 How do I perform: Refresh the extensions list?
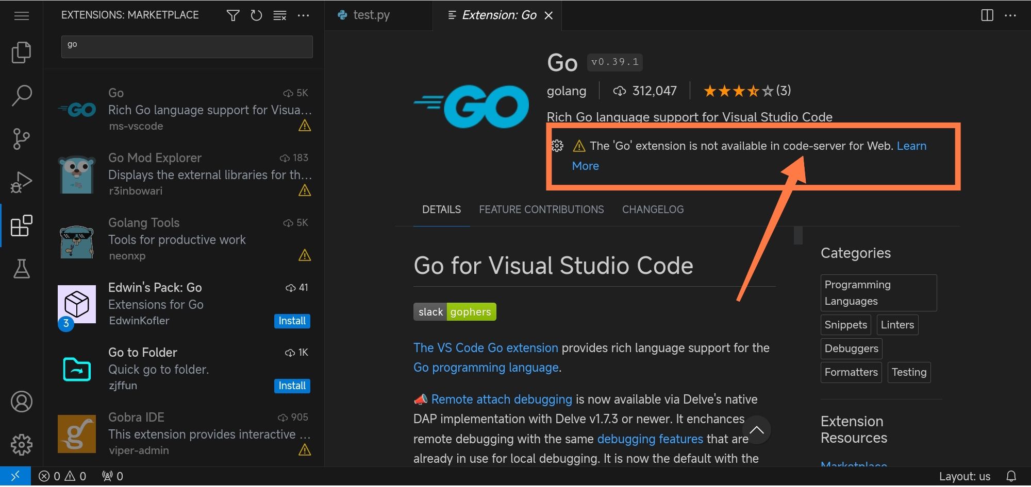[256, 15]
